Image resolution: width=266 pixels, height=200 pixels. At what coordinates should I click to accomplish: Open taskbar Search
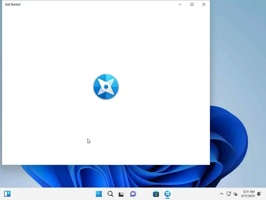pos(110,194)
